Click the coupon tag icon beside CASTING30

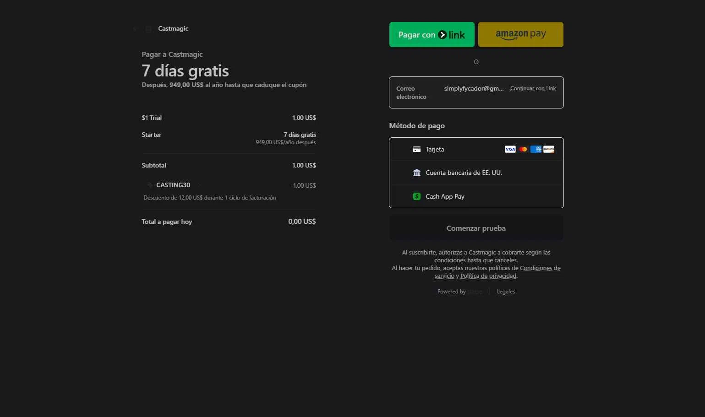150,185
